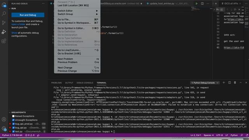Viewport: 249px width, 140px height.
Task: Open editor More Actions ellipsis
Action: pyautogui.click(x=208, y=3)
